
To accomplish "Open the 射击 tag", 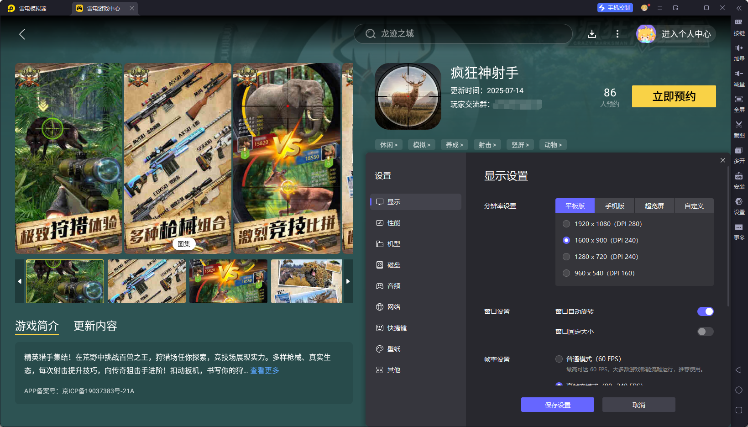I will (x=487, y=145).
